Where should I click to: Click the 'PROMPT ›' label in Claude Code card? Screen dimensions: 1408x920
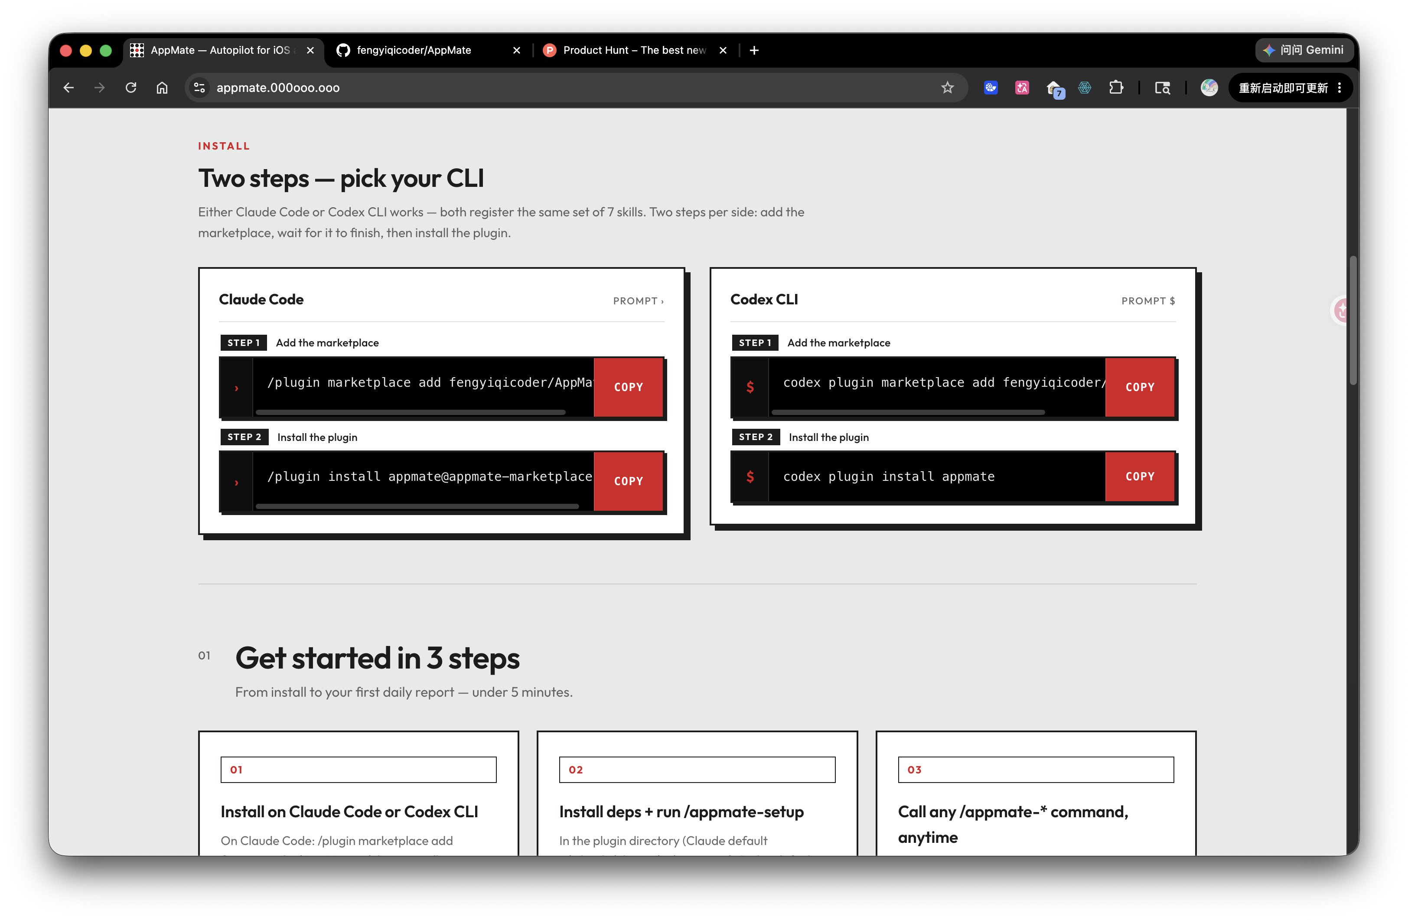pos(639,300)
